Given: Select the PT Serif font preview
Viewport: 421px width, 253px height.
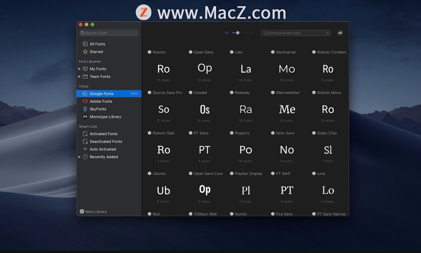Looking at the screenshot, I should tap(287, 191).
